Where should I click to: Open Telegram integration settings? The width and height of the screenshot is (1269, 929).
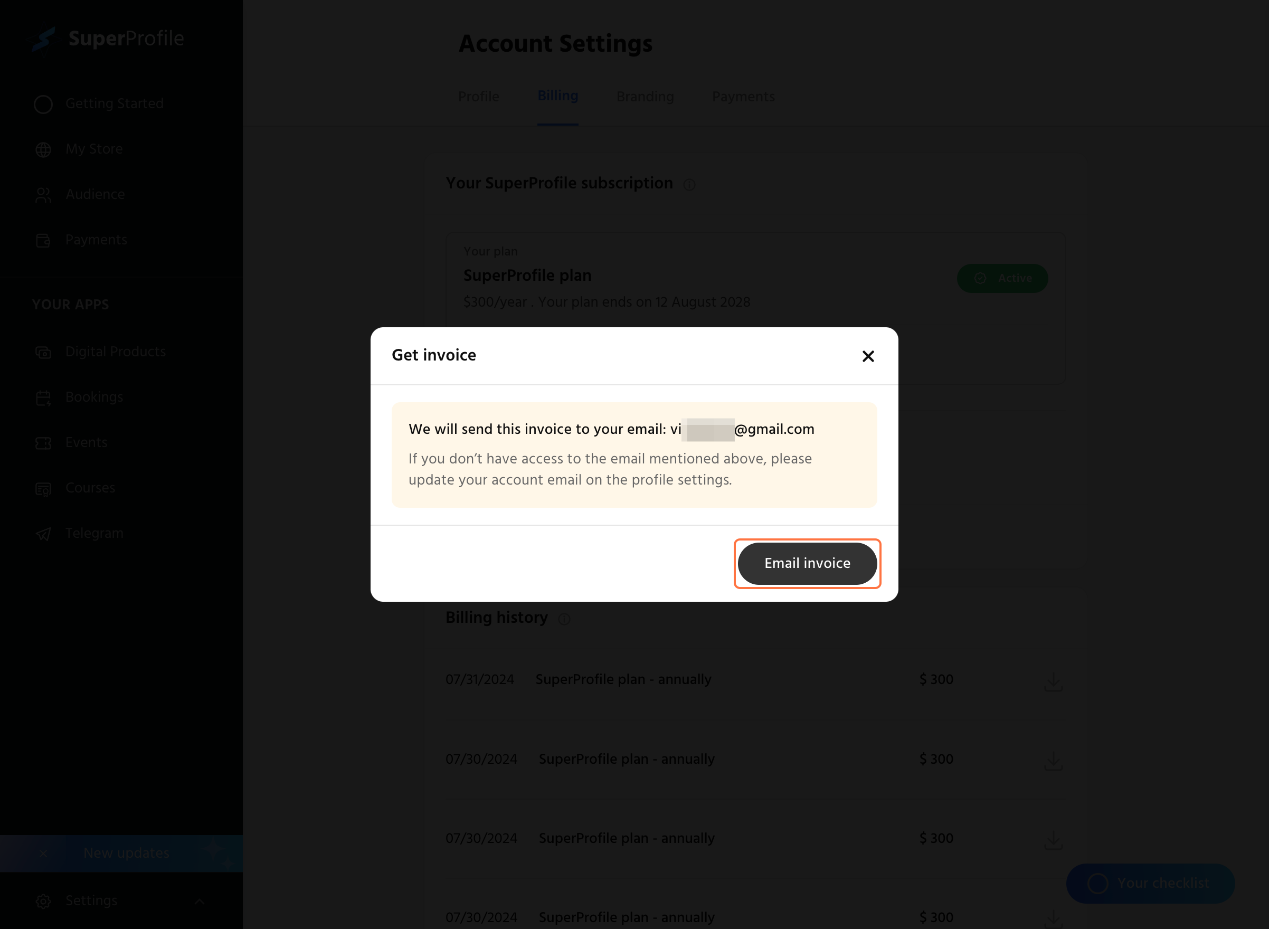click(93, 534)
